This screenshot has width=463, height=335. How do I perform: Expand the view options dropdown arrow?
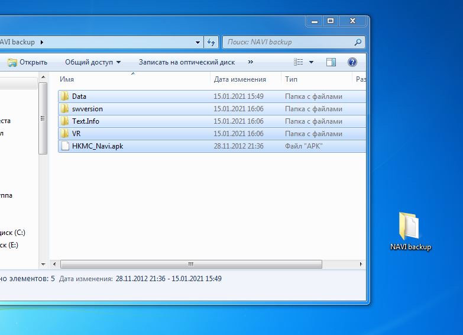(311, 62)
